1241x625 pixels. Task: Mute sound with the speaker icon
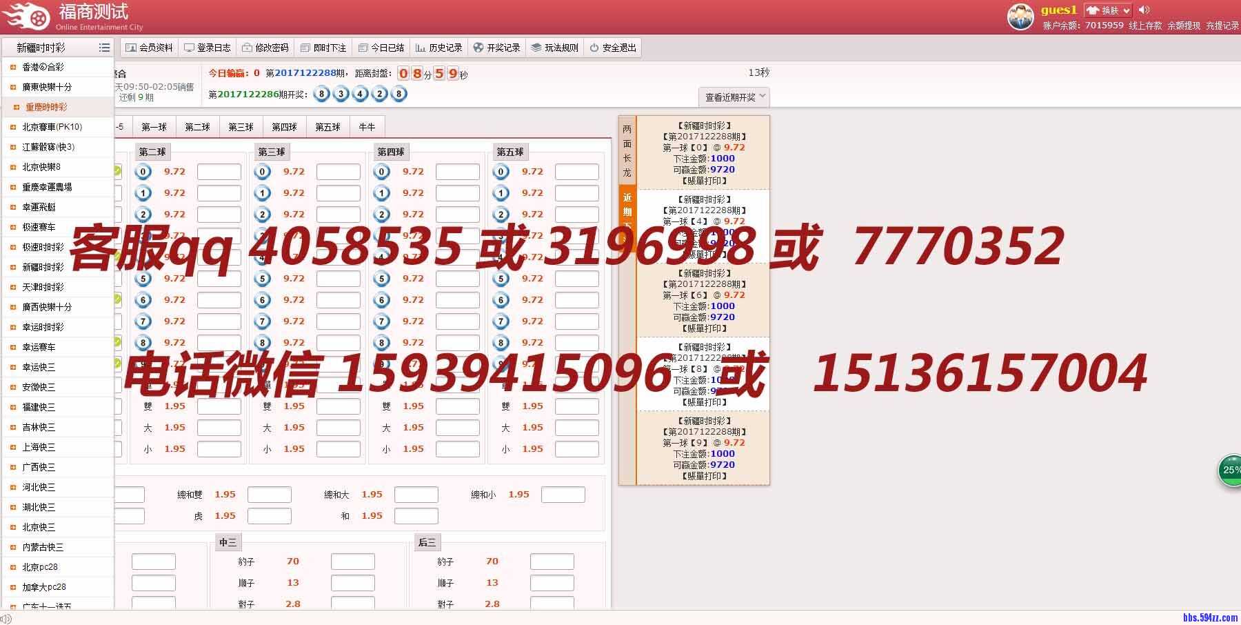[1144, 10]
